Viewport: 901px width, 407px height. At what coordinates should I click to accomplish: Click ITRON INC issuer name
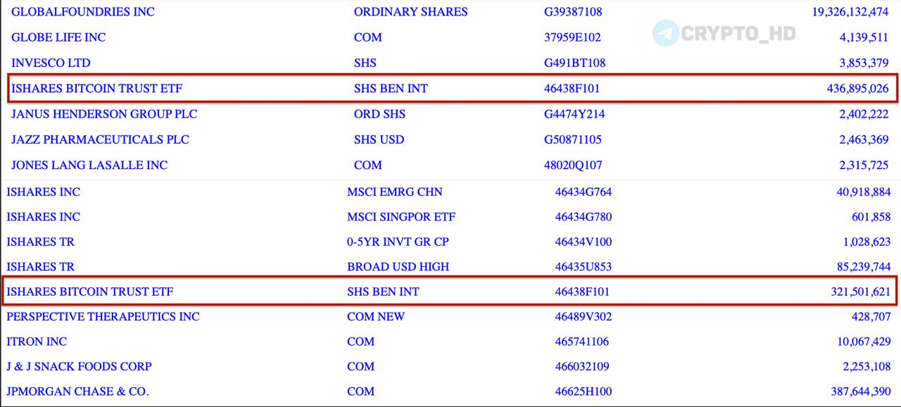[x=37, y=342]
